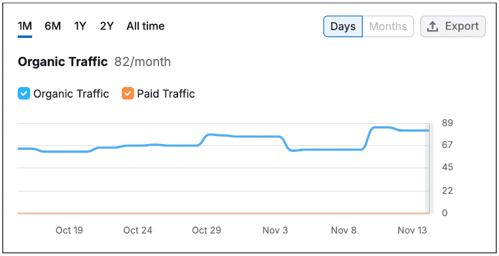Click the orange paid traffic baseline

tap(223, 213)
